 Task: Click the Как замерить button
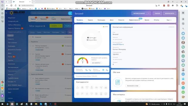point(96,63)
